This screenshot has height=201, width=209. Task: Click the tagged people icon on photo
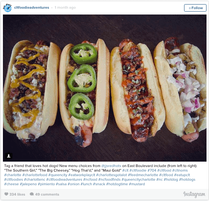tap(9, 156)
